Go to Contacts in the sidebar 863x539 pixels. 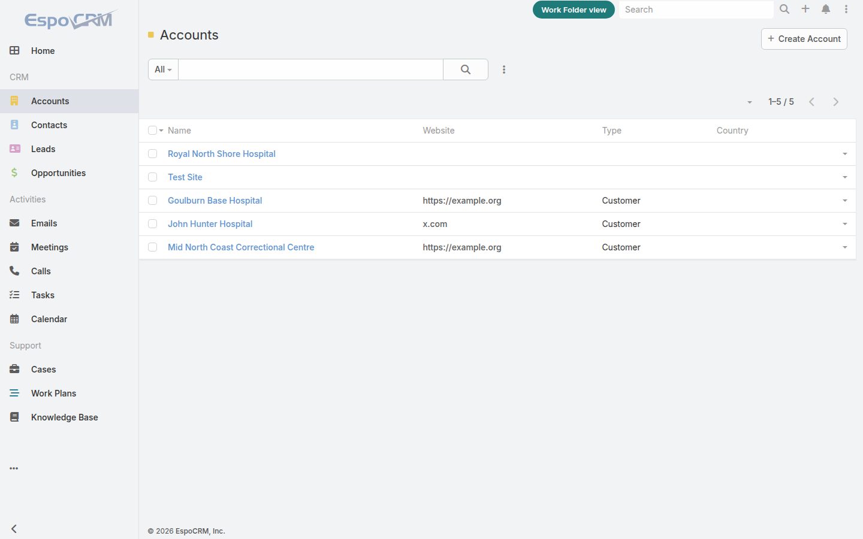(69, 125)
